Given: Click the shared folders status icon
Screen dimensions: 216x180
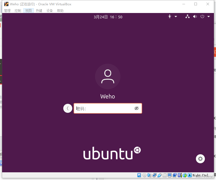Looking at the screenshot, I should pyautogui.click(x=164, y=175).
